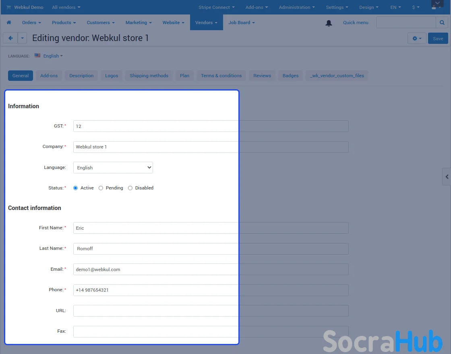
Task: Click the Save button
Action: (438, 39)
